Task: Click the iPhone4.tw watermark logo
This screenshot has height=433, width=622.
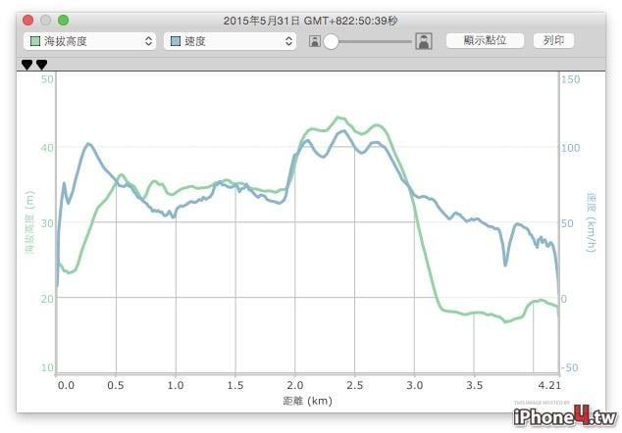Action: pyautogui.click(x=565, y=416)
